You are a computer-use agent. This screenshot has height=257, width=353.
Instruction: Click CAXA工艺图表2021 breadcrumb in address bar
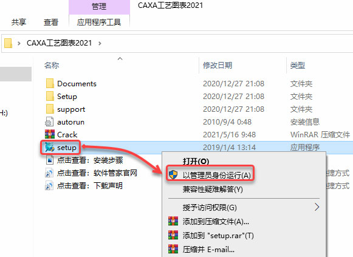[x=59, y=43]
